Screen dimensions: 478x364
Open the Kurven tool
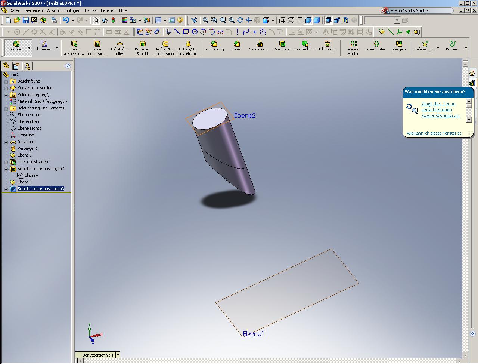pos(452,46)
